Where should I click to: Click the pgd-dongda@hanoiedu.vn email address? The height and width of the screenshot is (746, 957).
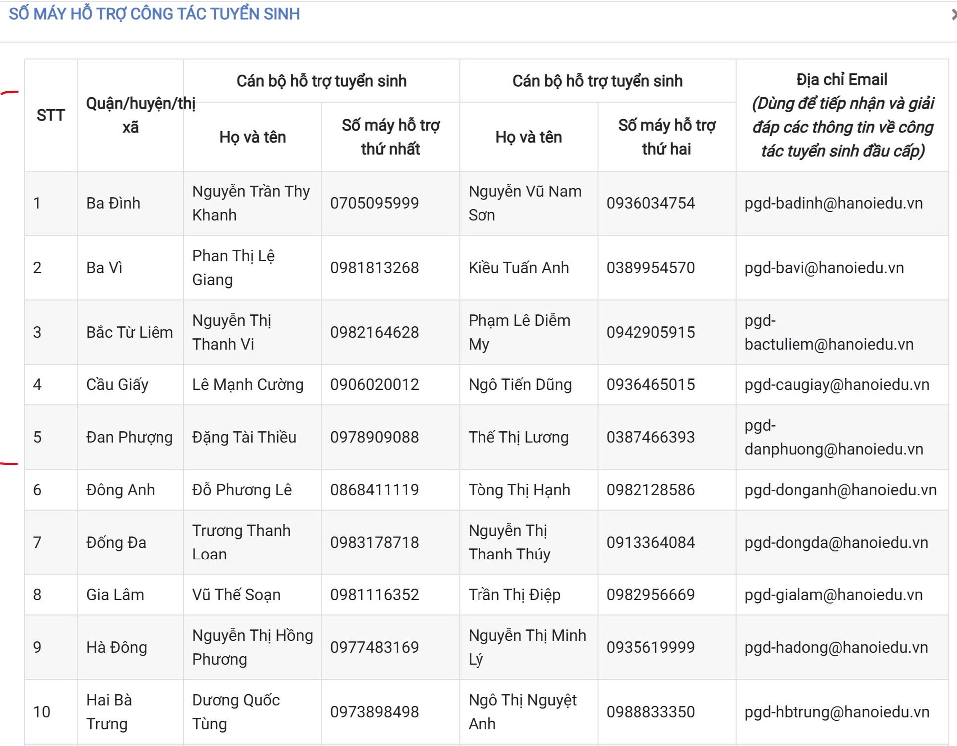pos(836,543)
